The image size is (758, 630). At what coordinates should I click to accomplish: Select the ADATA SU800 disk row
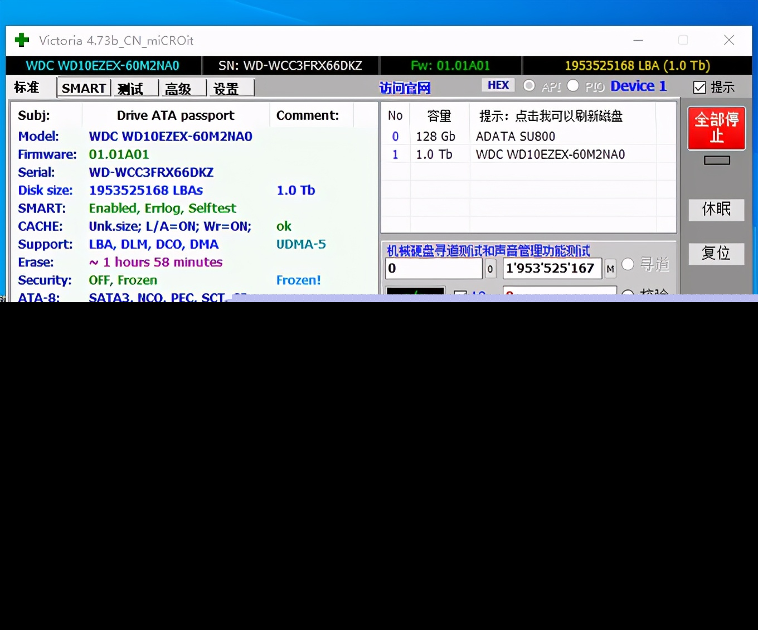click(528, 136)
